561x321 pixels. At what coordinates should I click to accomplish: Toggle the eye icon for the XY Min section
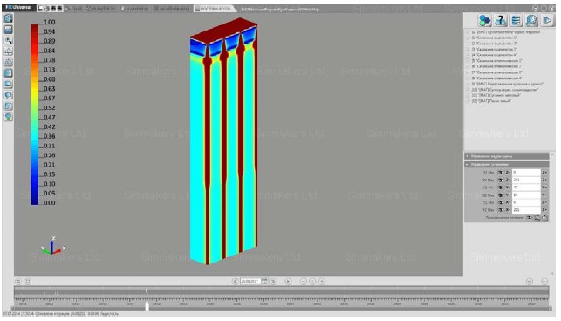(x=501, y=173)
